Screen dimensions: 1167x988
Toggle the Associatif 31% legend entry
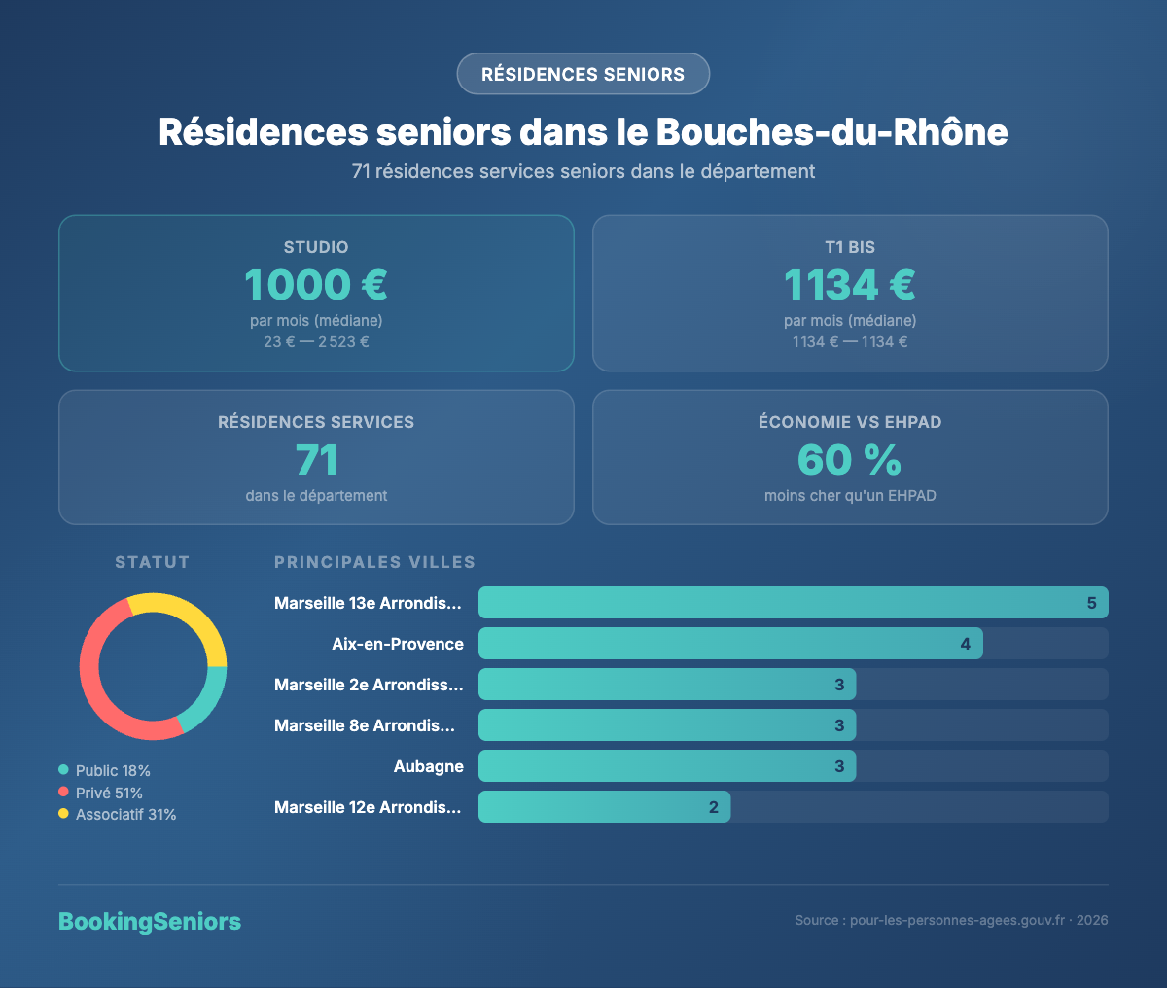122,815
